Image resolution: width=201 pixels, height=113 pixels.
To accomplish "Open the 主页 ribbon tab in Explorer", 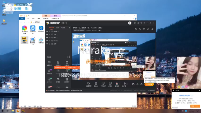I will [x=28, y=19].
